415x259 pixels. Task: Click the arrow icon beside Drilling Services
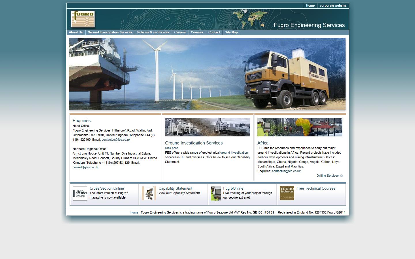click(342, 176)
